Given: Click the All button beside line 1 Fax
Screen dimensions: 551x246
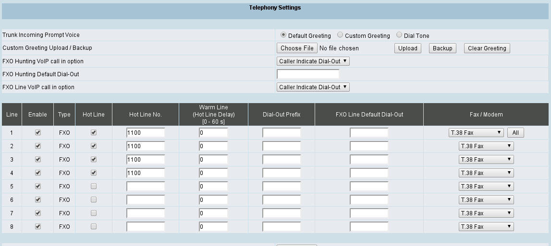Looking at the screenshot, I should [x=515, y=133].
